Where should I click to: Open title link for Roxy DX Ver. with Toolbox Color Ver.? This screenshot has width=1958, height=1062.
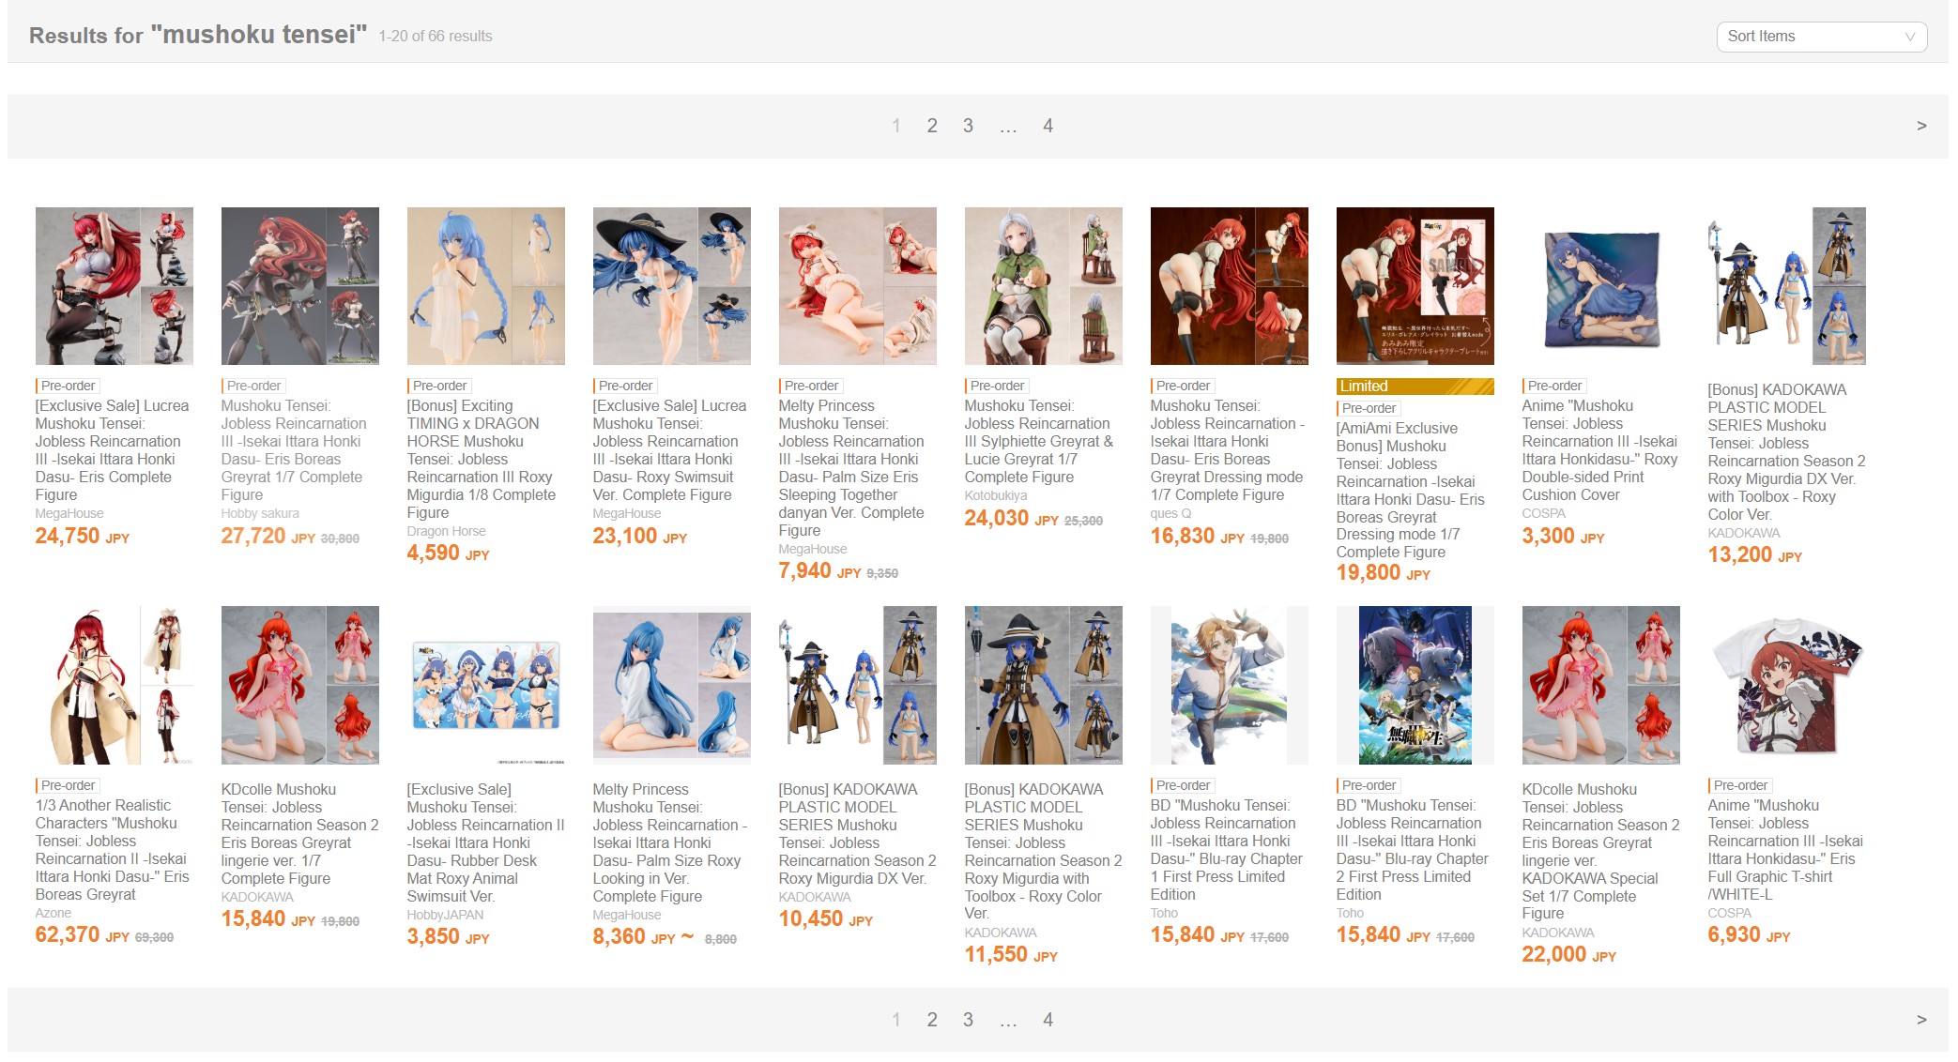[1787, 452]
